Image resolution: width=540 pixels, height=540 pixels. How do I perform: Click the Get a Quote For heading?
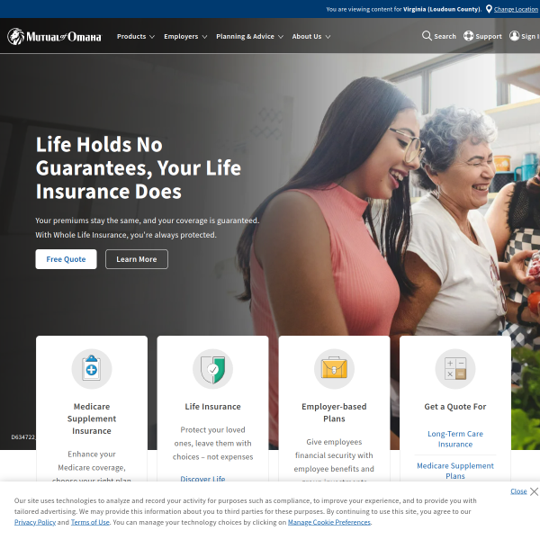[x=455, y=407]
